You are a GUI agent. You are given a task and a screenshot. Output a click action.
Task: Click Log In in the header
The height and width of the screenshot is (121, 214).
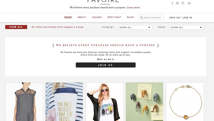pyautogui.click(x=187, y=18)
